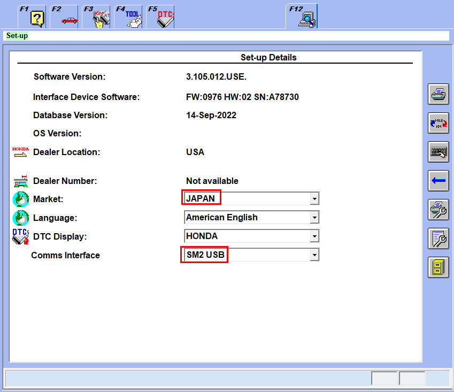Click the Not available dealer number value

212,181
